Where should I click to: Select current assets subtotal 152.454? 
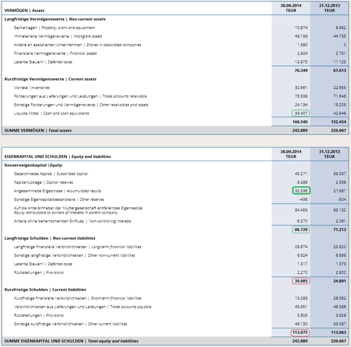(x=338, y=122)
